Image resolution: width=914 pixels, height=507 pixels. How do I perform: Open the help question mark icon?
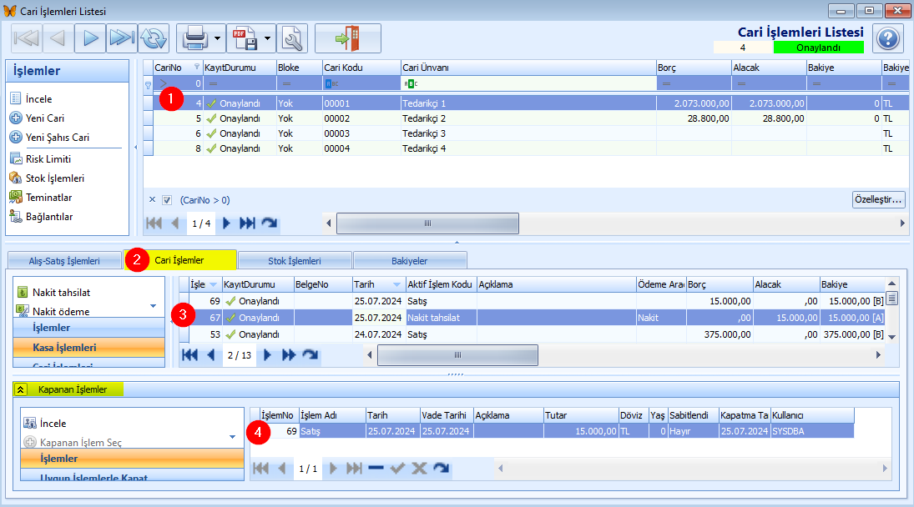[888, 39]
